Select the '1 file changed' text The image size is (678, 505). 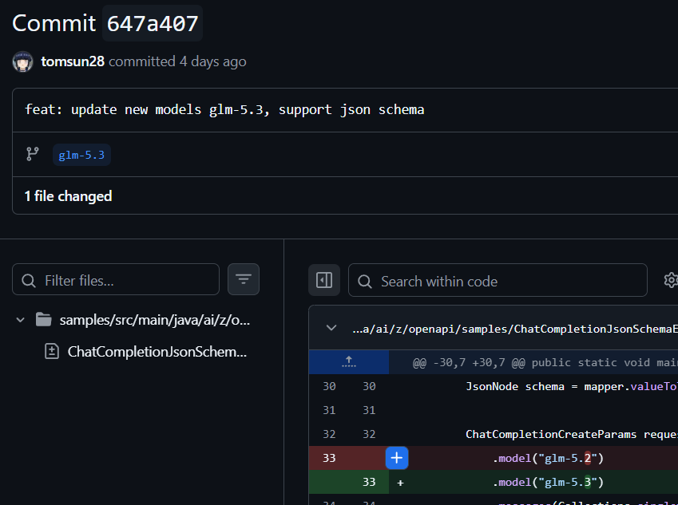tap(68, 196)
